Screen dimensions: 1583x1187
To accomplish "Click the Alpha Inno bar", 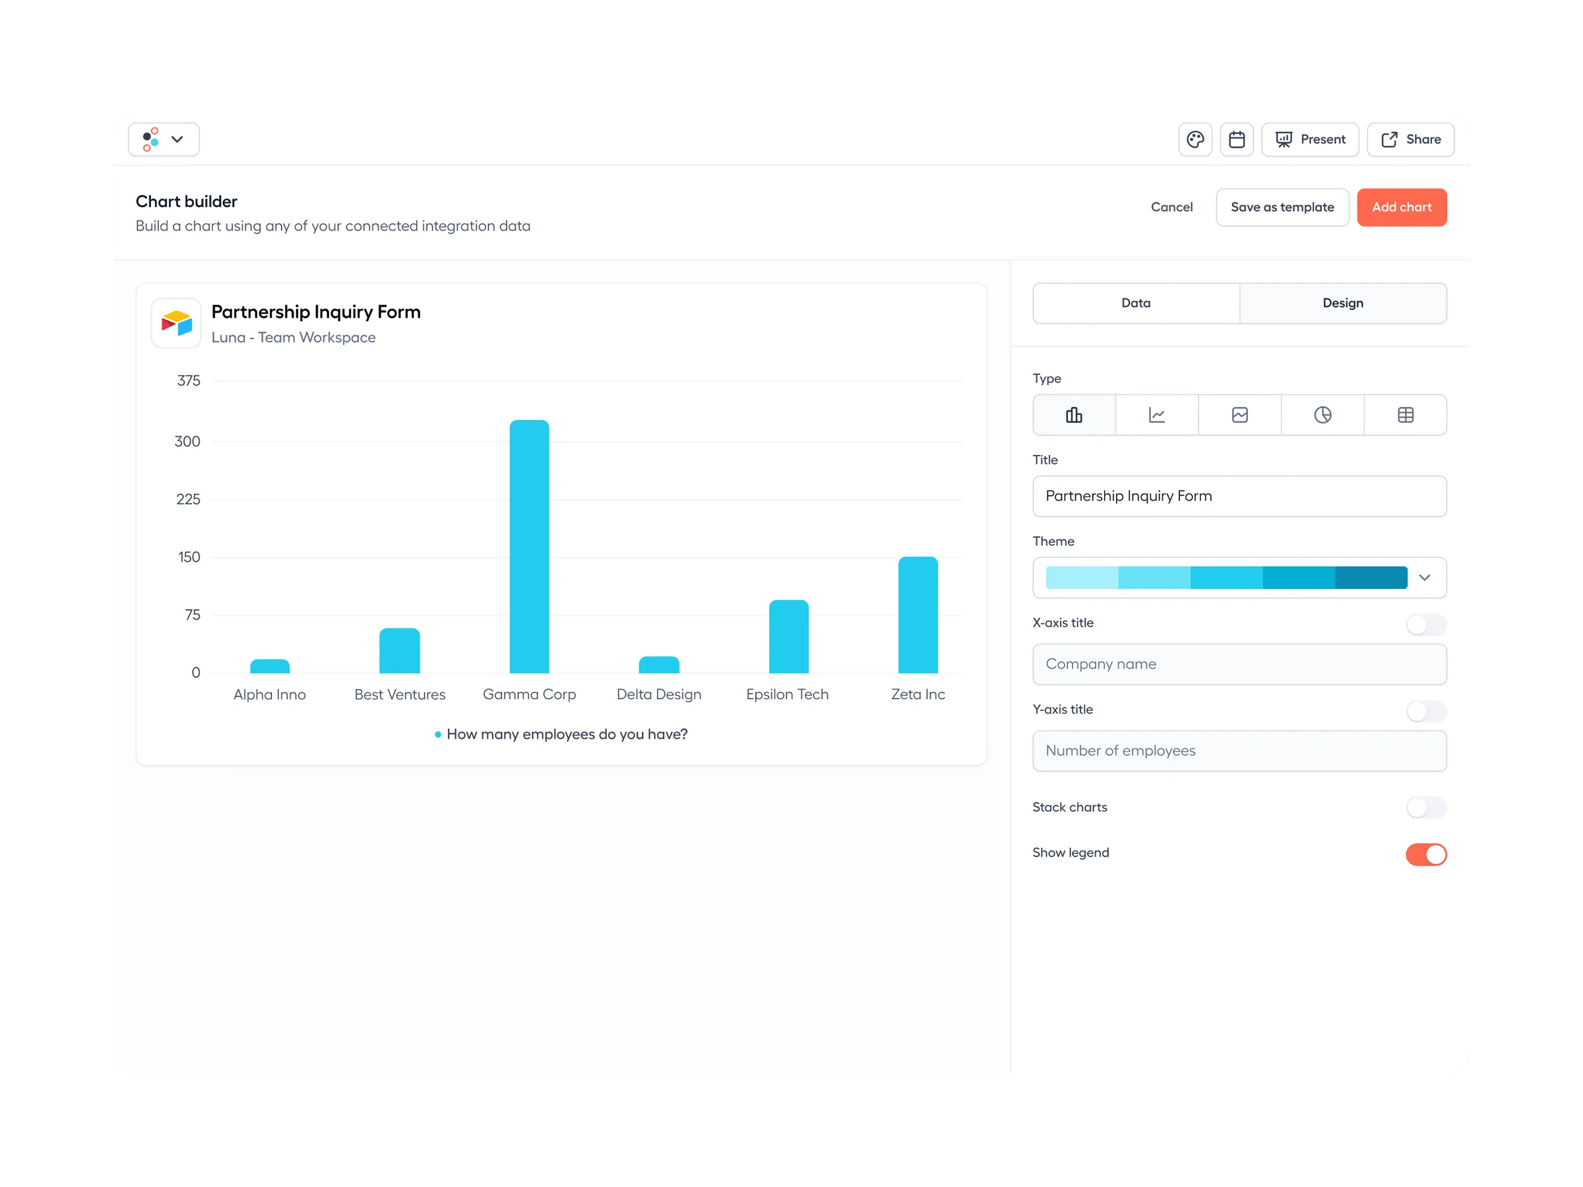I will tap(270, 666).
